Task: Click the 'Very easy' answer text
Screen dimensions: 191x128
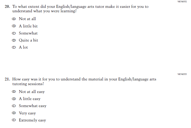Action: pos(27,113)
